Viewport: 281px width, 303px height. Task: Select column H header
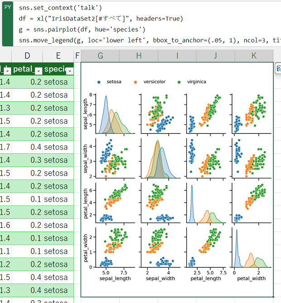139,56
